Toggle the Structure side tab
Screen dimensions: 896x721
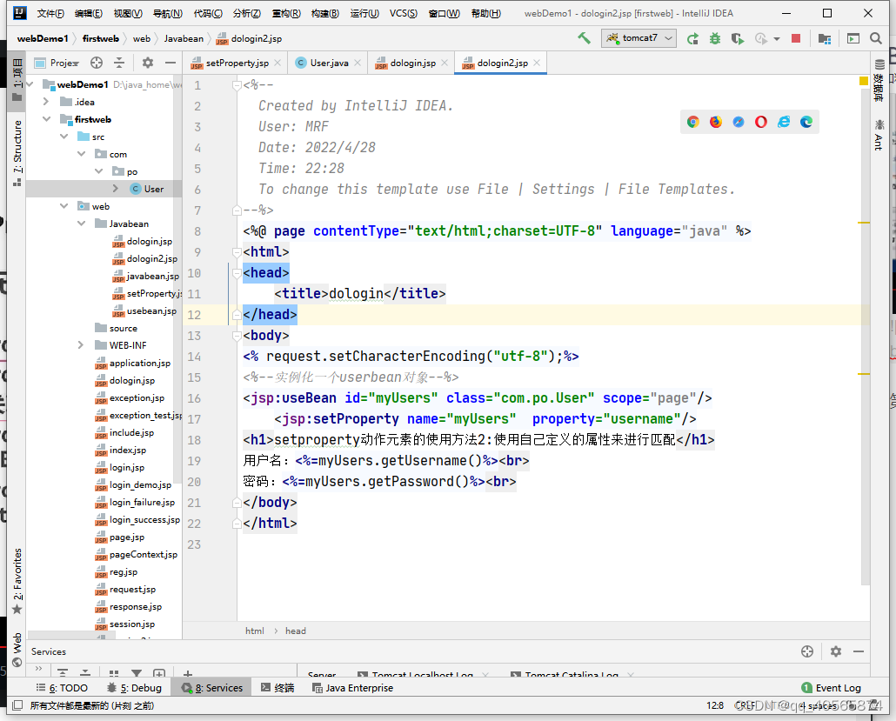[x=17, y=152]
